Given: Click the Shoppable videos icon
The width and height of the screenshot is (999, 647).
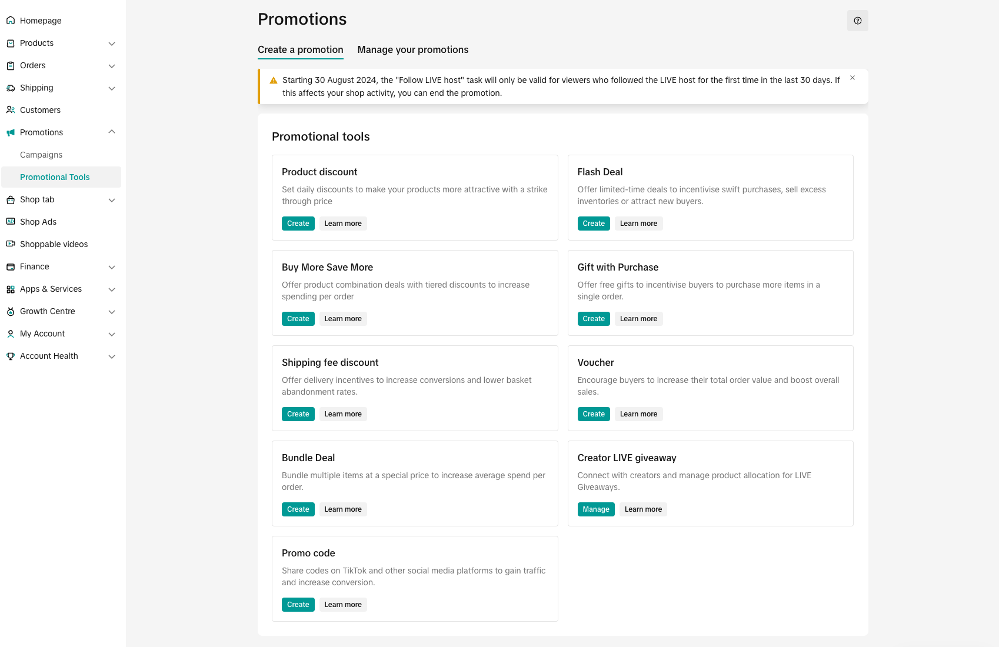Looking at the screenshot, I should click(x=11, y=244).
